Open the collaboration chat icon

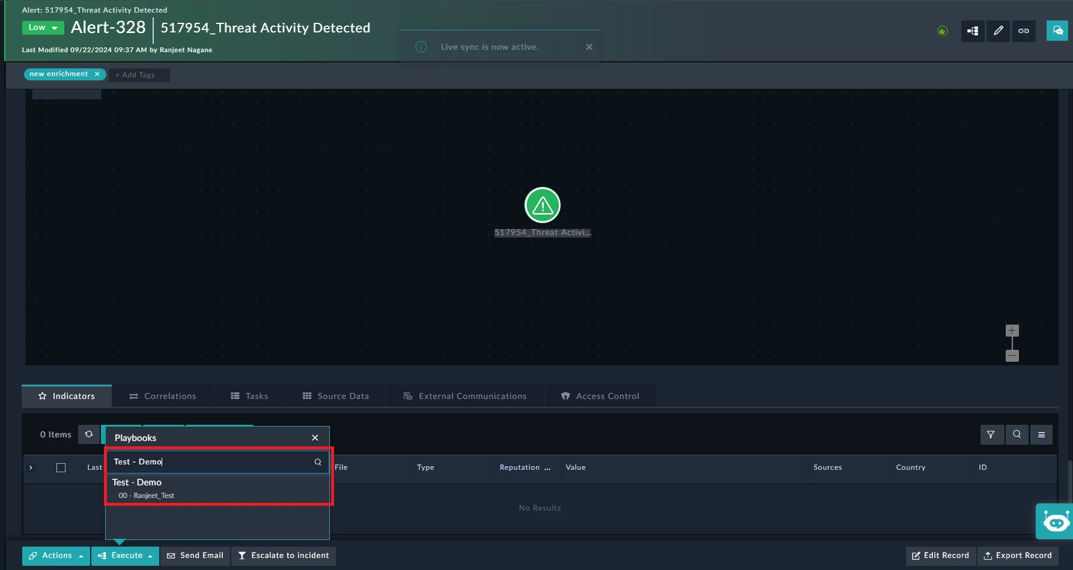pyautogui.click(x=1057, y=31)
